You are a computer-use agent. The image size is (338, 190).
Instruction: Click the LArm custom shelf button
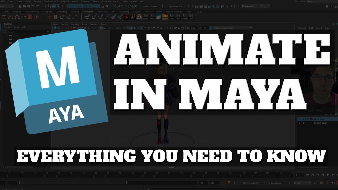[191, 17]
